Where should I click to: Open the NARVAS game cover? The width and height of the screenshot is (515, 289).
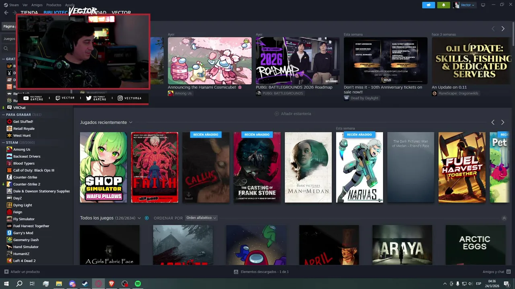[359, 167]
